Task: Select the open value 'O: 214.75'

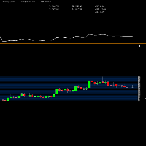Action: (54, 6)
